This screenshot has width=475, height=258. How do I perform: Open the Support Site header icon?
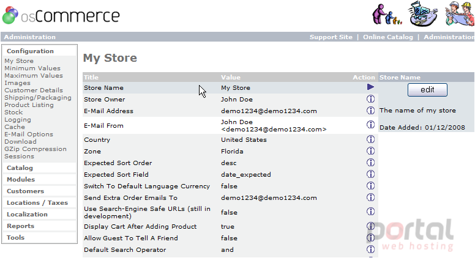[x=387, y=14]
